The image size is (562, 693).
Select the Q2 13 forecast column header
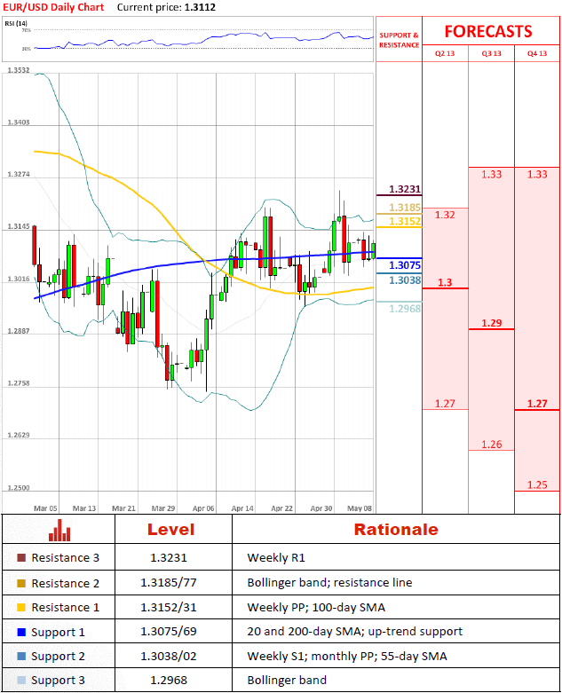(445, 53)
